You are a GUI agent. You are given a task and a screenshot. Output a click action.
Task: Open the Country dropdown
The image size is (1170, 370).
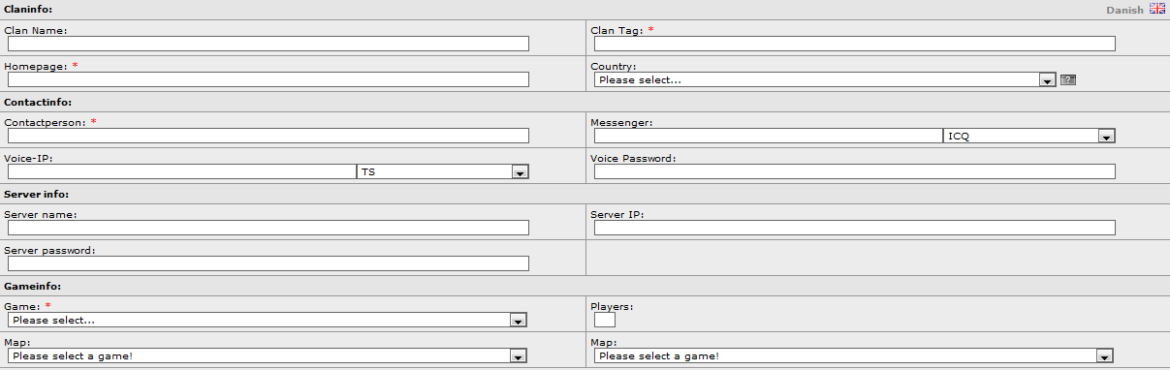click(x=824, y=79)
